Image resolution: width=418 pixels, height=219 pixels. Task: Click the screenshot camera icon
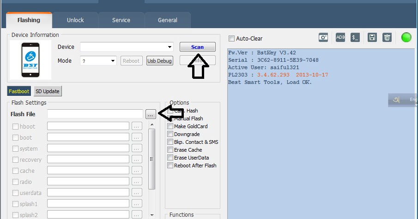pyautogui.click(x=323, y=37)
